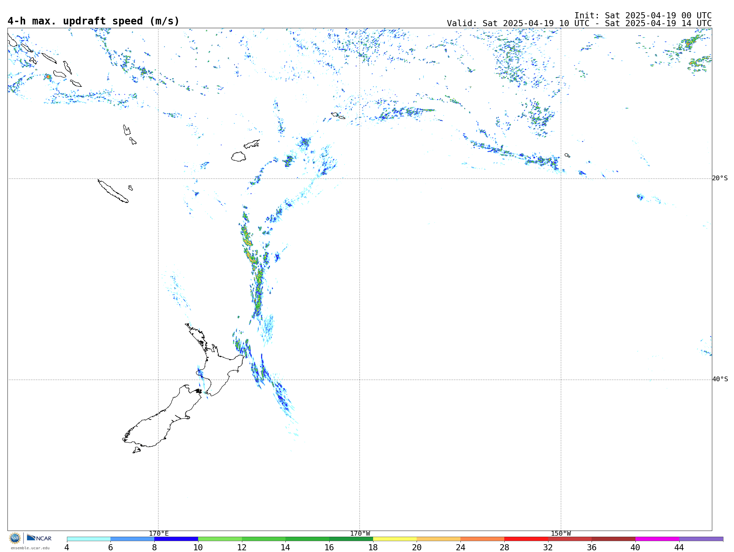Click the 20°S latitude label
This screenshot has height=552, width=734.
[720, 178]
